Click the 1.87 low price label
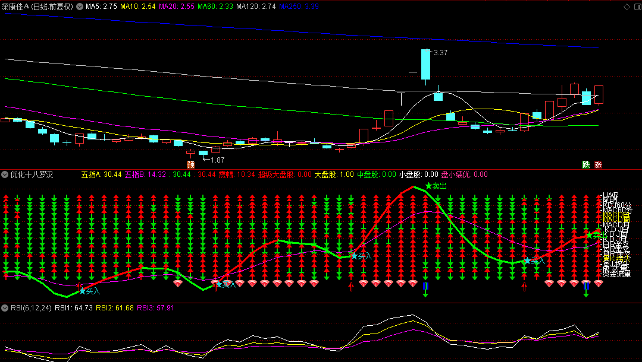 click(217, 160)
